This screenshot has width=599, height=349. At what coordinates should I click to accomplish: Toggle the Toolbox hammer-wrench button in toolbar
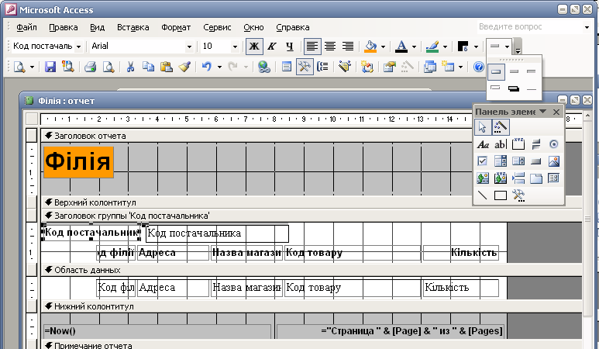(305, 67)
